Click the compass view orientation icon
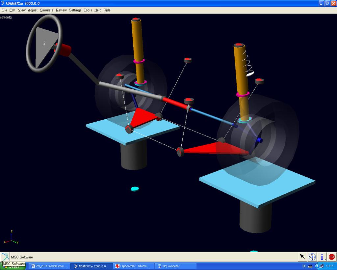Screen dimensions: 337x270 coord(312,257)
